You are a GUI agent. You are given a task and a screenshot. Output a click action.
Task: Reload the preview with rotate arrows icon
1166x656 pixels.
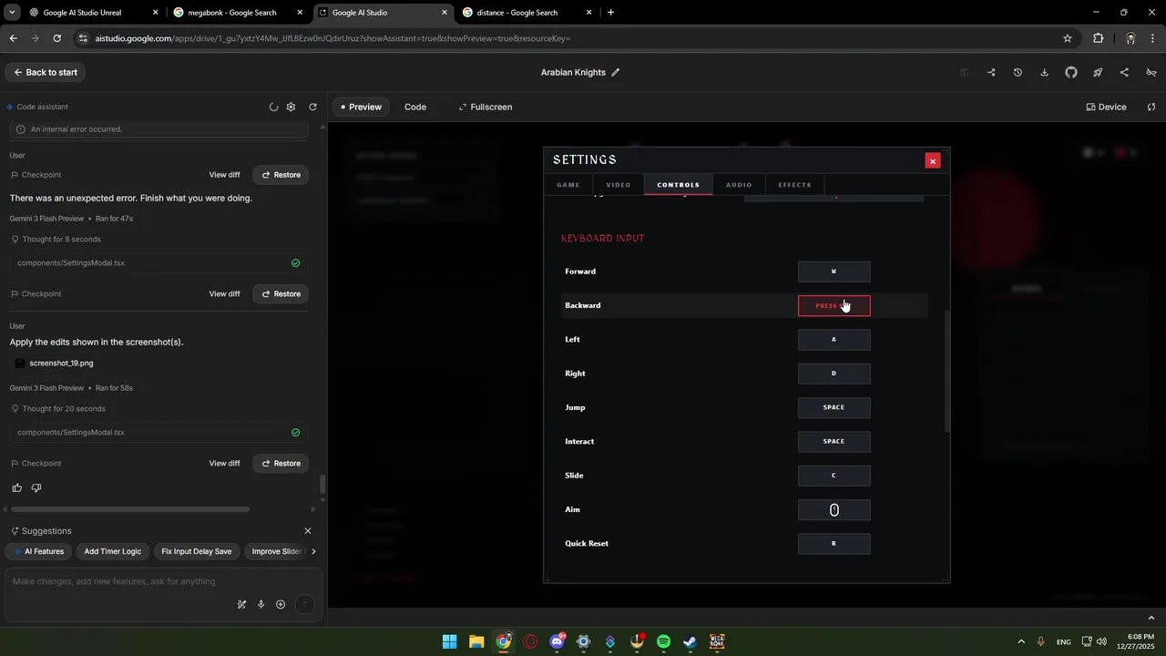1151,107
